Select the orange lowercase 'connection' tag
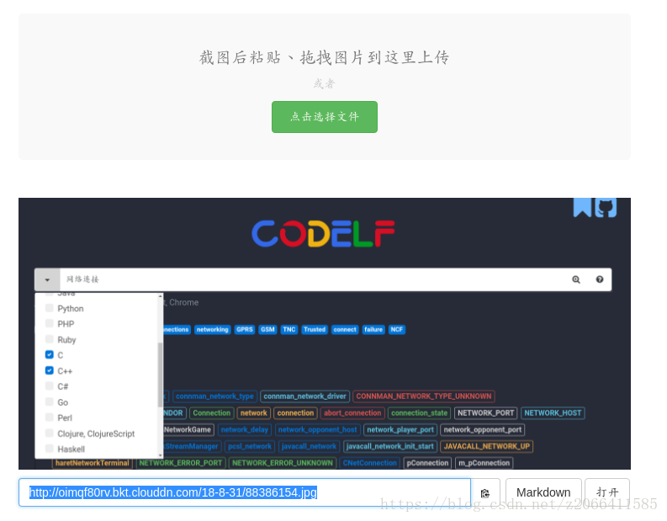Screen dimensions: 667x521 tap(295, 413)
